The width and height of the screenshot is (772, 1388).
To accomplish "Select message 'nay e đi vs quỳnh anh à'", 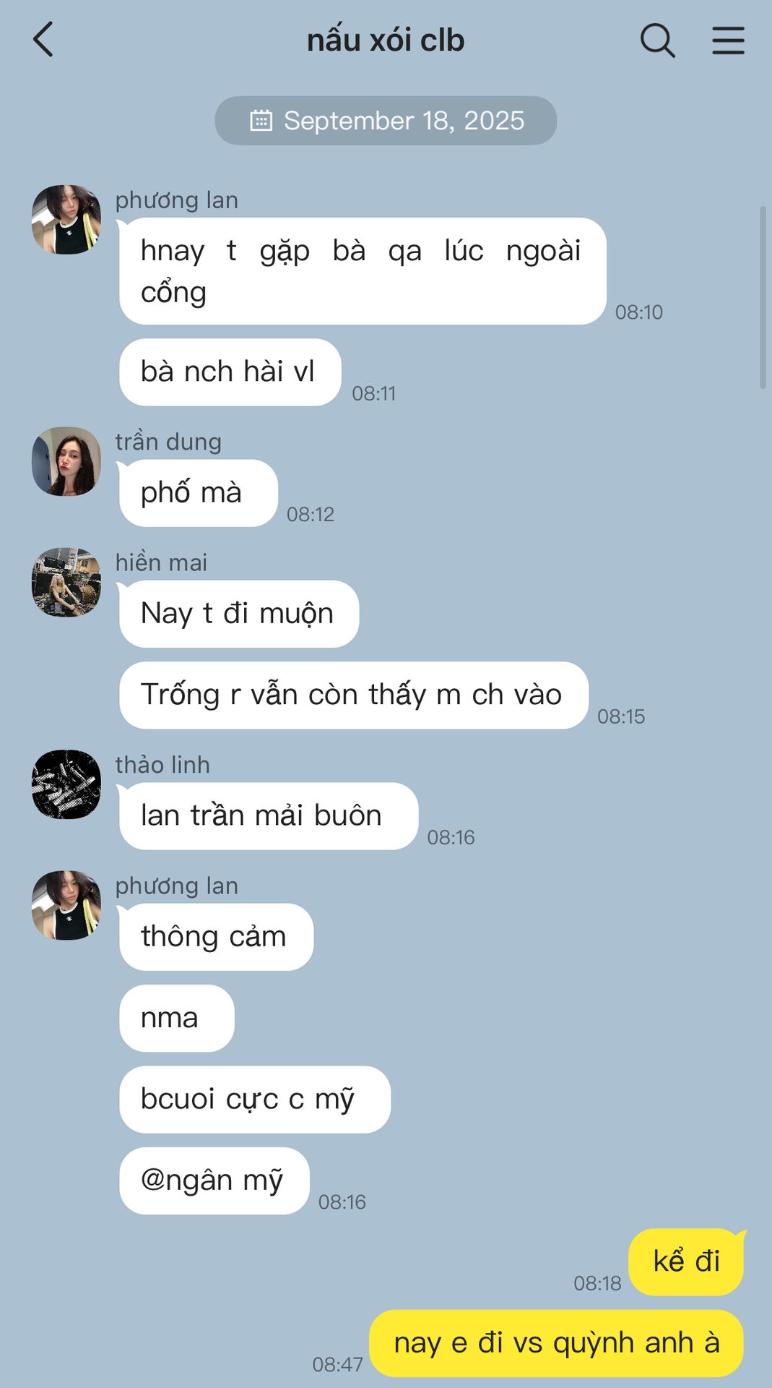I will 557,1343.
